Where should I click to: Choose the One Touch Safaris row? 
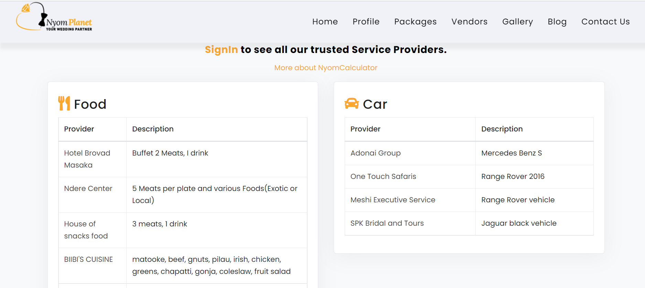[x=469, y=177]
